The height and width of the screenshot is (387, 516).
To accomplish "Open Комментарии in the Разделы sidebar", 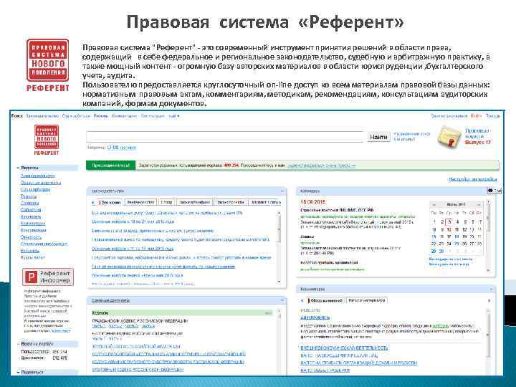I will point(33,224).
